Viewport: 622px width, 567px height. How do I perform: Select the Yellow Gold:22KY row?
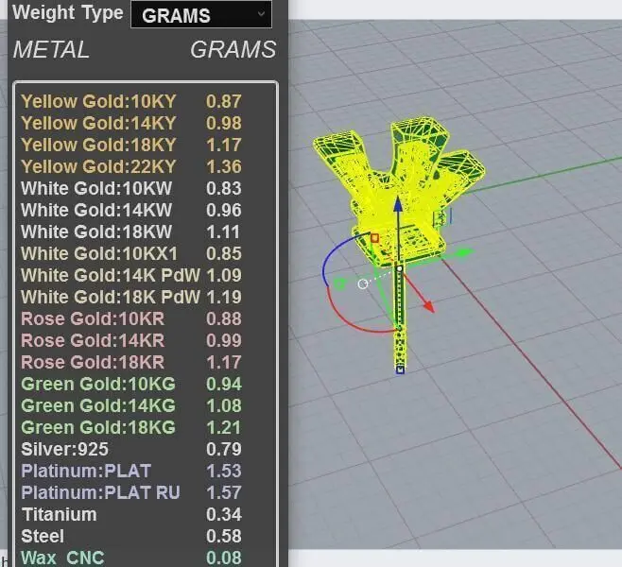131,166
